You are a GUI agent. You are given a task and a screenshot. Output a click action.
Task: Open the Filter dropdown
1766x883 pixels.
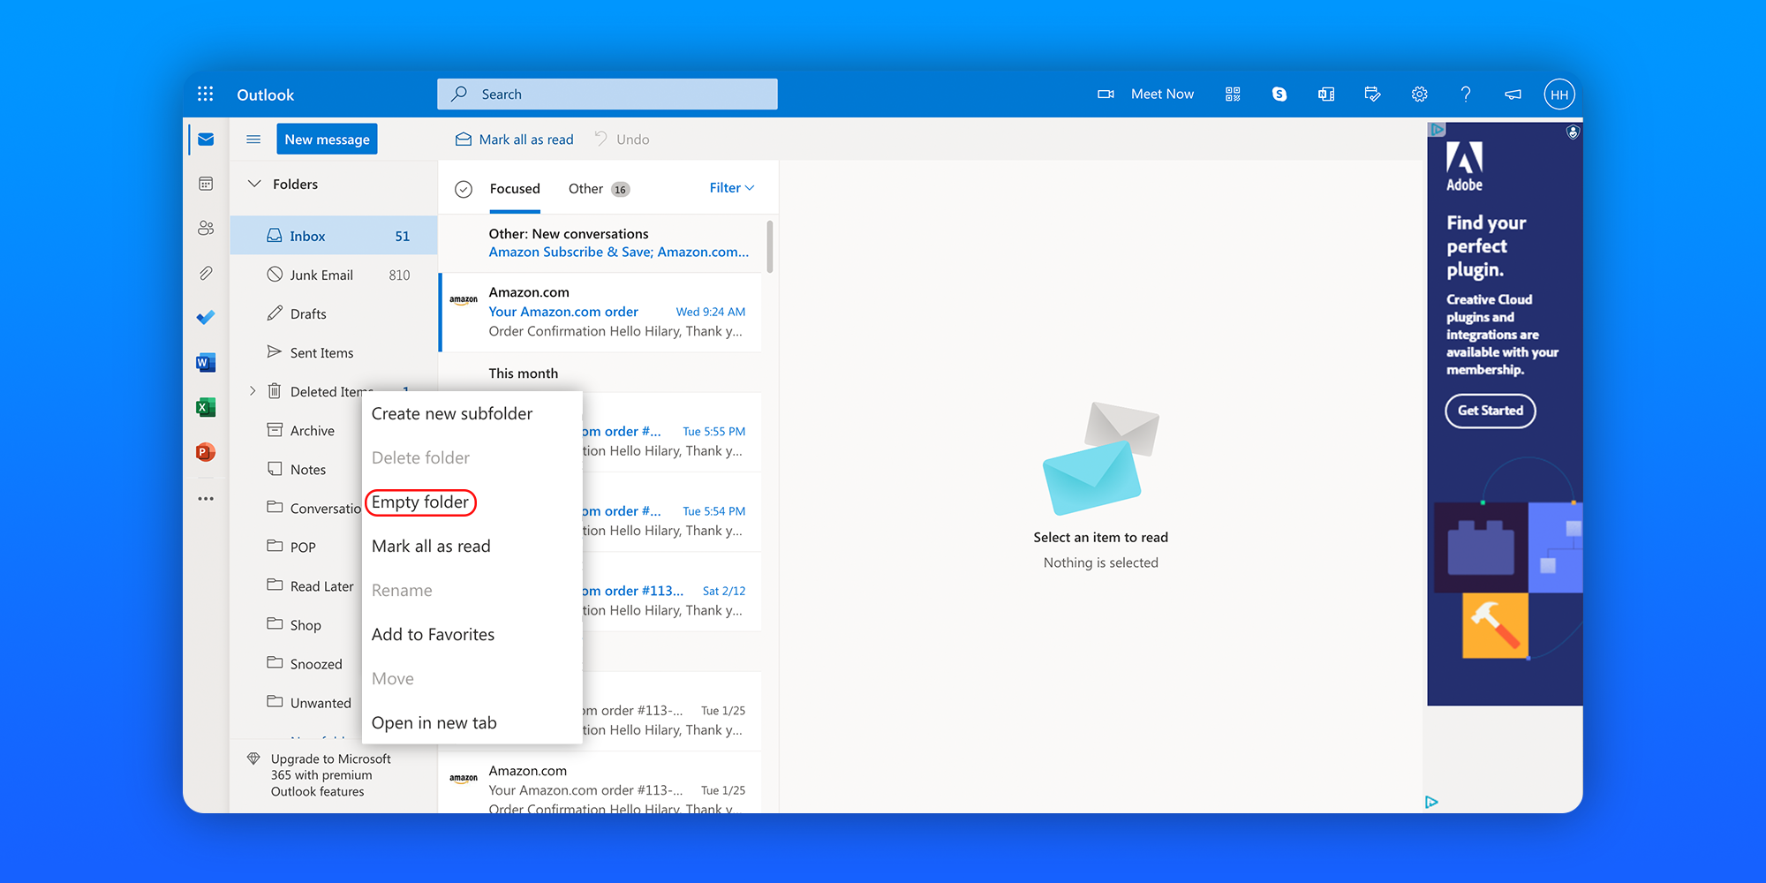[x=731, y=187]
